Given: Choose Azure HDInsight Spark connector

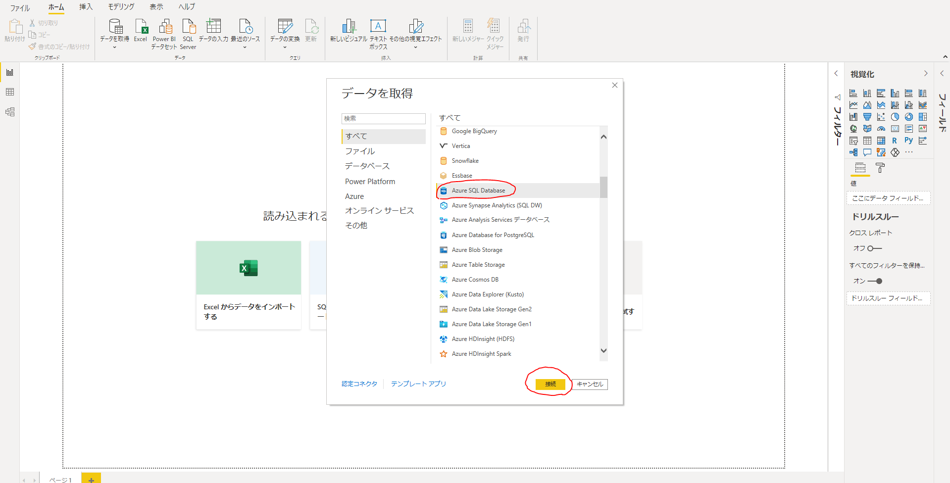Looking at the screenshot, I should tap(518, 354).
